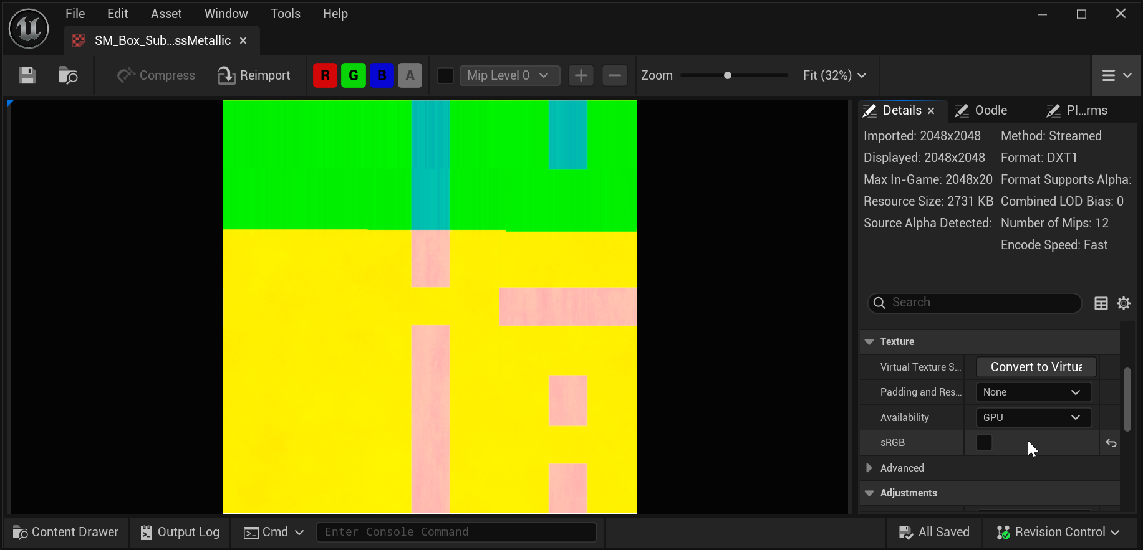The image size is (1143, 550).
Task: Open the Availability GPU dropdown
Action: click(1033, 417)
